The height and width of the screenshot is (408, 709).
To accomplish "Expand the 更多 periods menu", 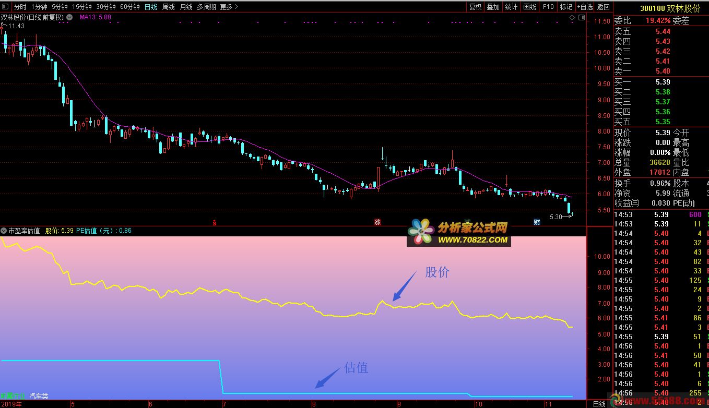I will (x=229, y=7).
